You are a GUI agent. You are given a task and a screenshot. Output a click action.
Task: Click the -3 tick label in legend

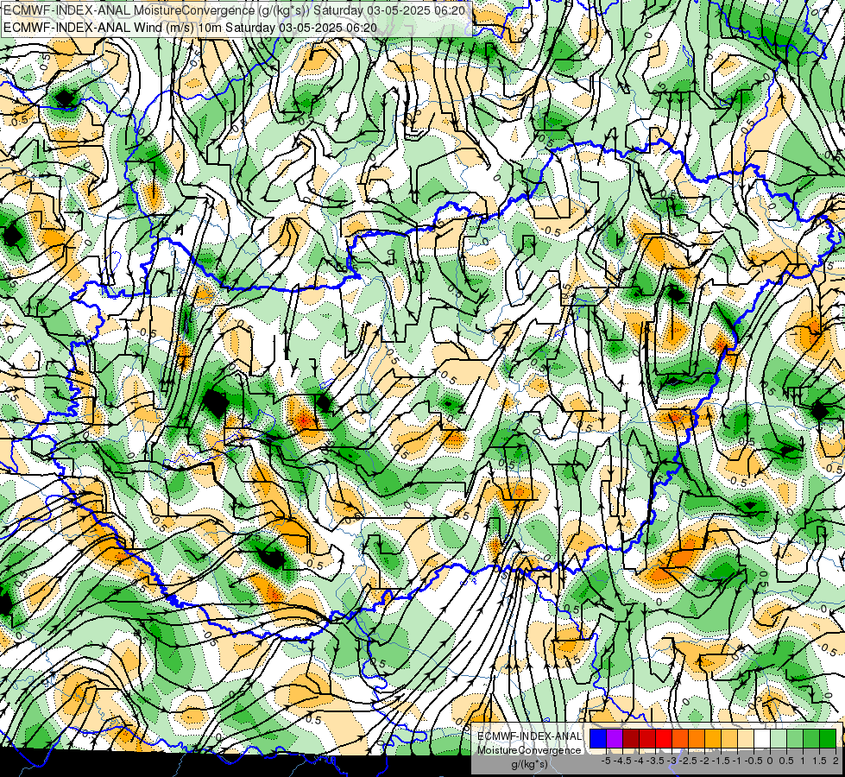click(x=672, y=761)
